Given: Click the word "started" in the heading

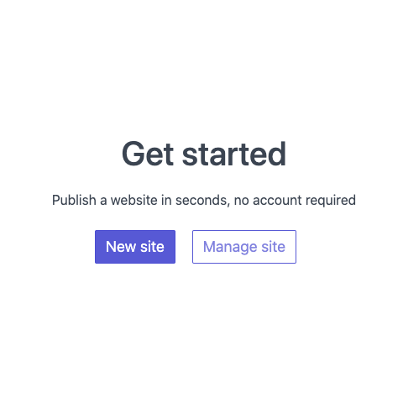Looking at the screenshot, I should coord(234,154).
